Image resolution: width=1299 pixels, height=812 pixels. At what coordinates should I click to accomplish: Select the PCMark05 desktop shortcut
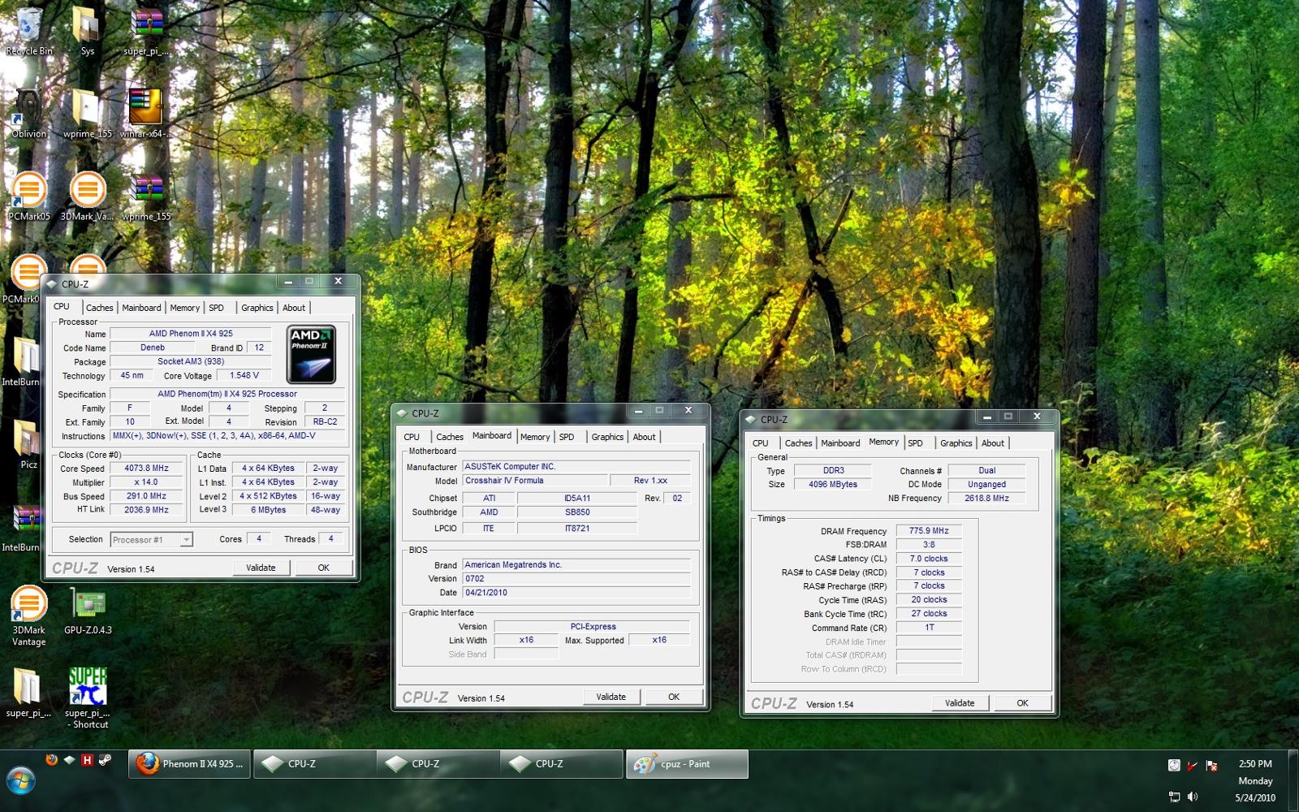coord(28,197)
